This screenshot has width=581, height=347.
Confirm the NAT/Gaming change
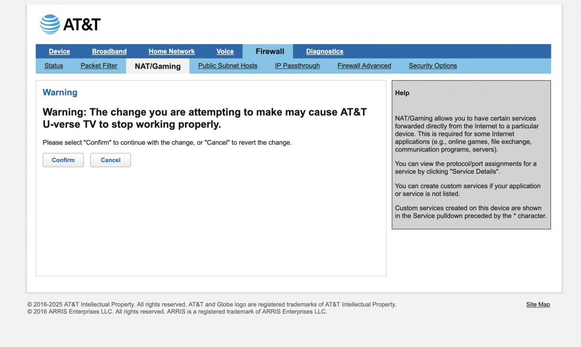point(63,160)
